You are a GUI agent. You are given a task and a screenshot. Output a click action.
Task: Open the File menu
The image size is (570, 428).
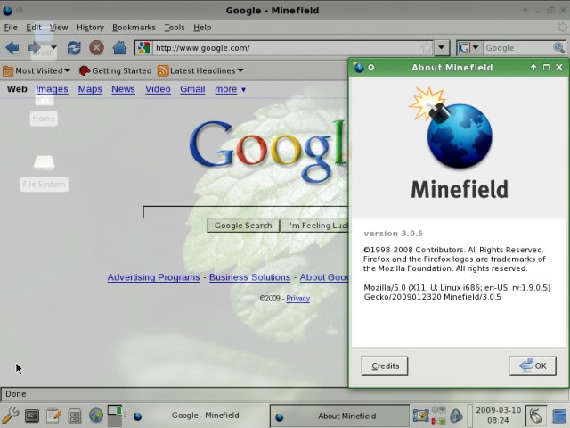(x=11, y=28)
